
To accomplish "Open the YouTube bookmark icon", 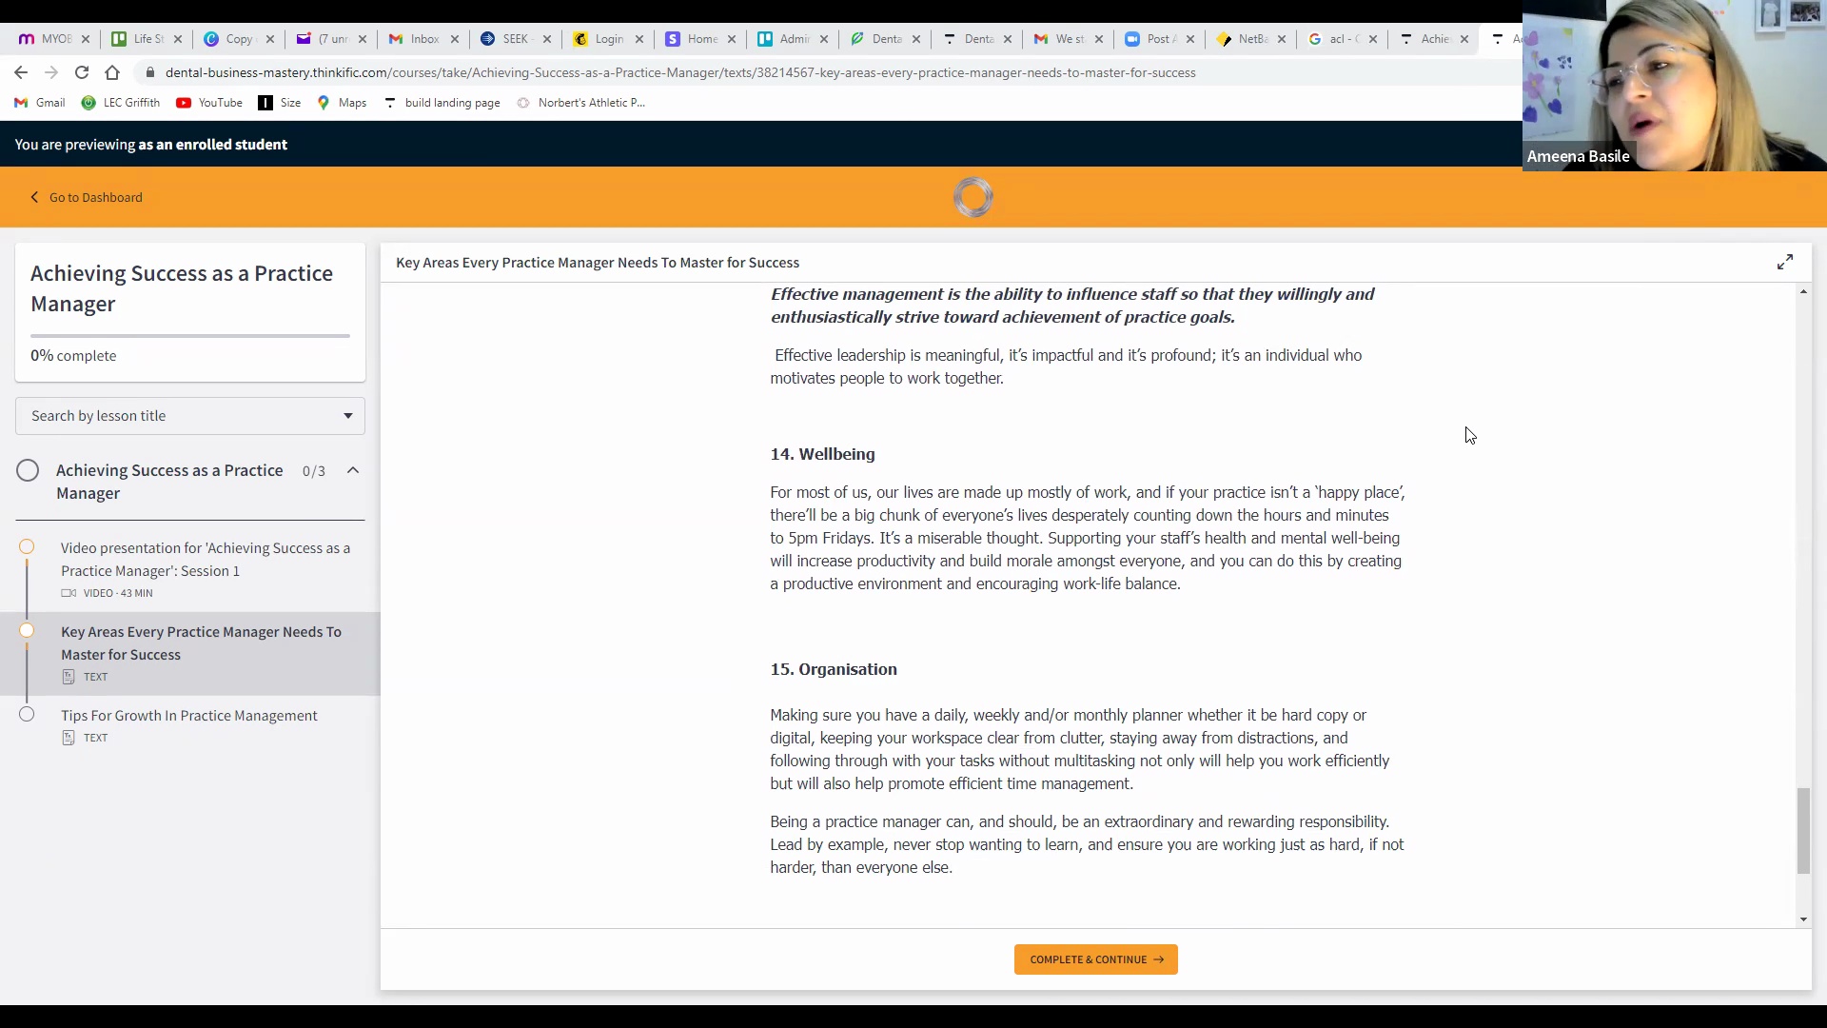I will tap(184, 103).
